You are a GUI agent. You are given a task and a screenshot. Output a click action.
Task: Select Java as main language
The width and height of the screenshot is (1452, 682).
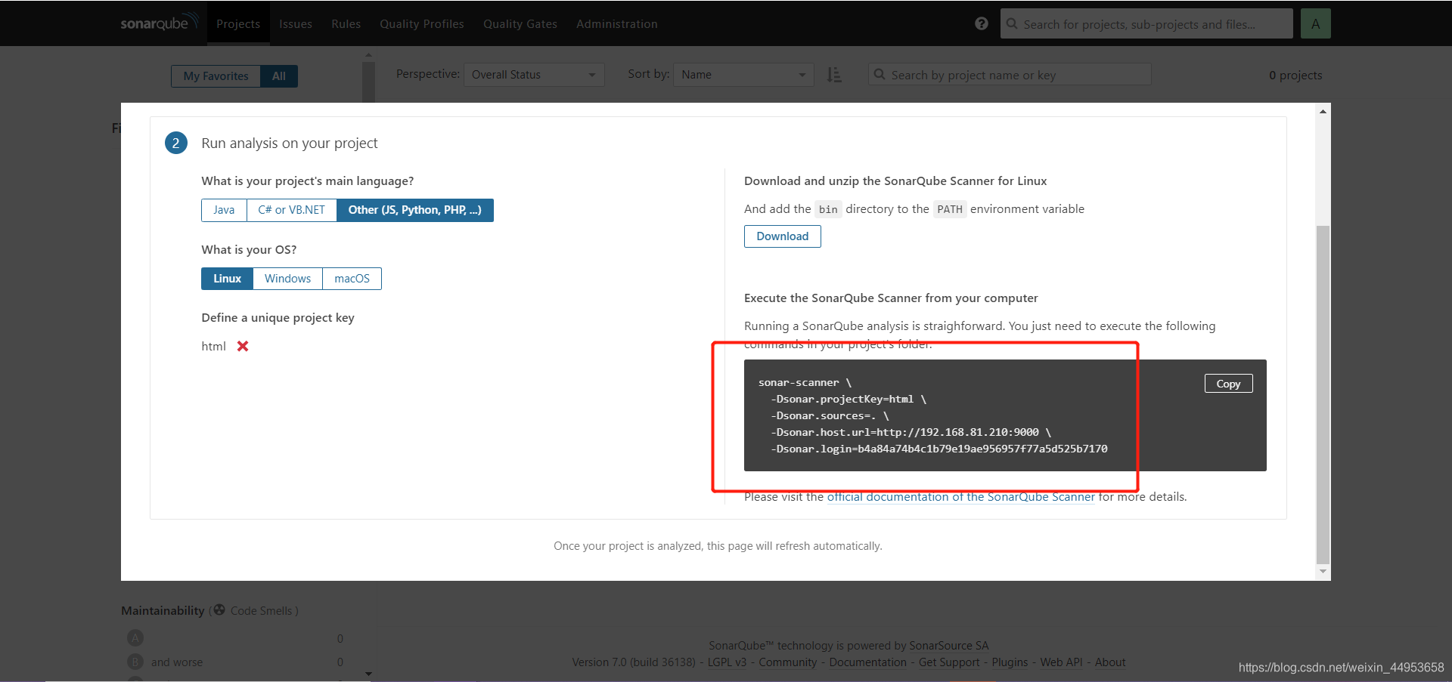tap(224, 210)
